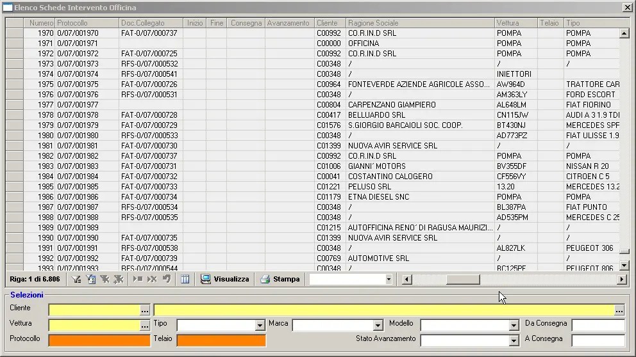636x357 pixels.
Task: Click the horizontal scrollbar left arrow
Action: point(407,280)
